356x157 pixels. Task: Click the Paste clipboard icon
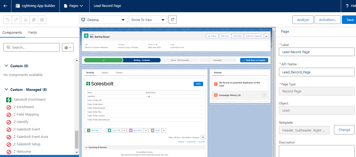click(42, 20)
